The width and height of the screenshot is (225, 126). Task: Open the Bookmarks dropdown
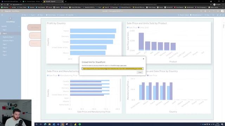(x=197, y=15)
